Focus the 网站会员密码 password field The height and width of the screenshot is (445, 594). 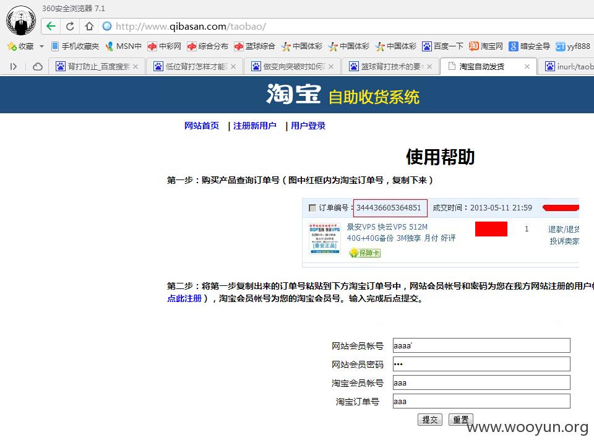(481, 364)
